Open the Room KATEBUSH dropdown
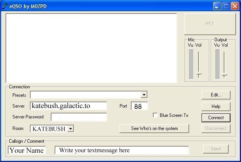Screen dimensions: 241x162 click(71, 129)
